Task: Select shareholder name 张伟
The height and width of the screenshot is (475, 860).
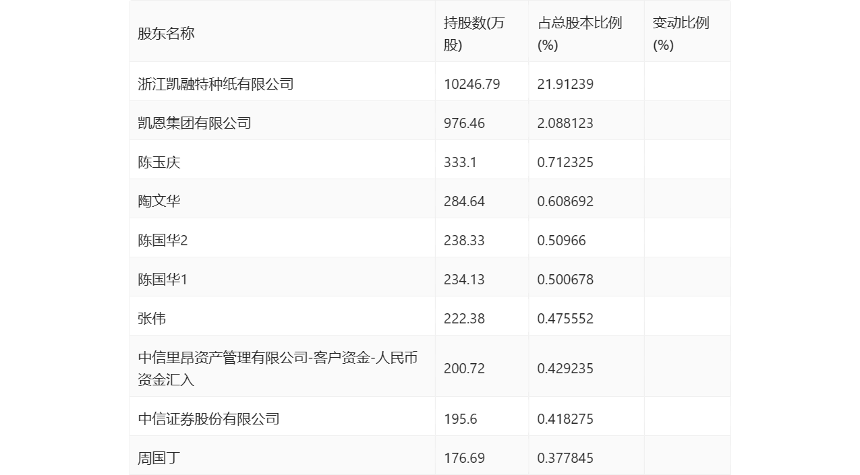Action: coord(152,319)
